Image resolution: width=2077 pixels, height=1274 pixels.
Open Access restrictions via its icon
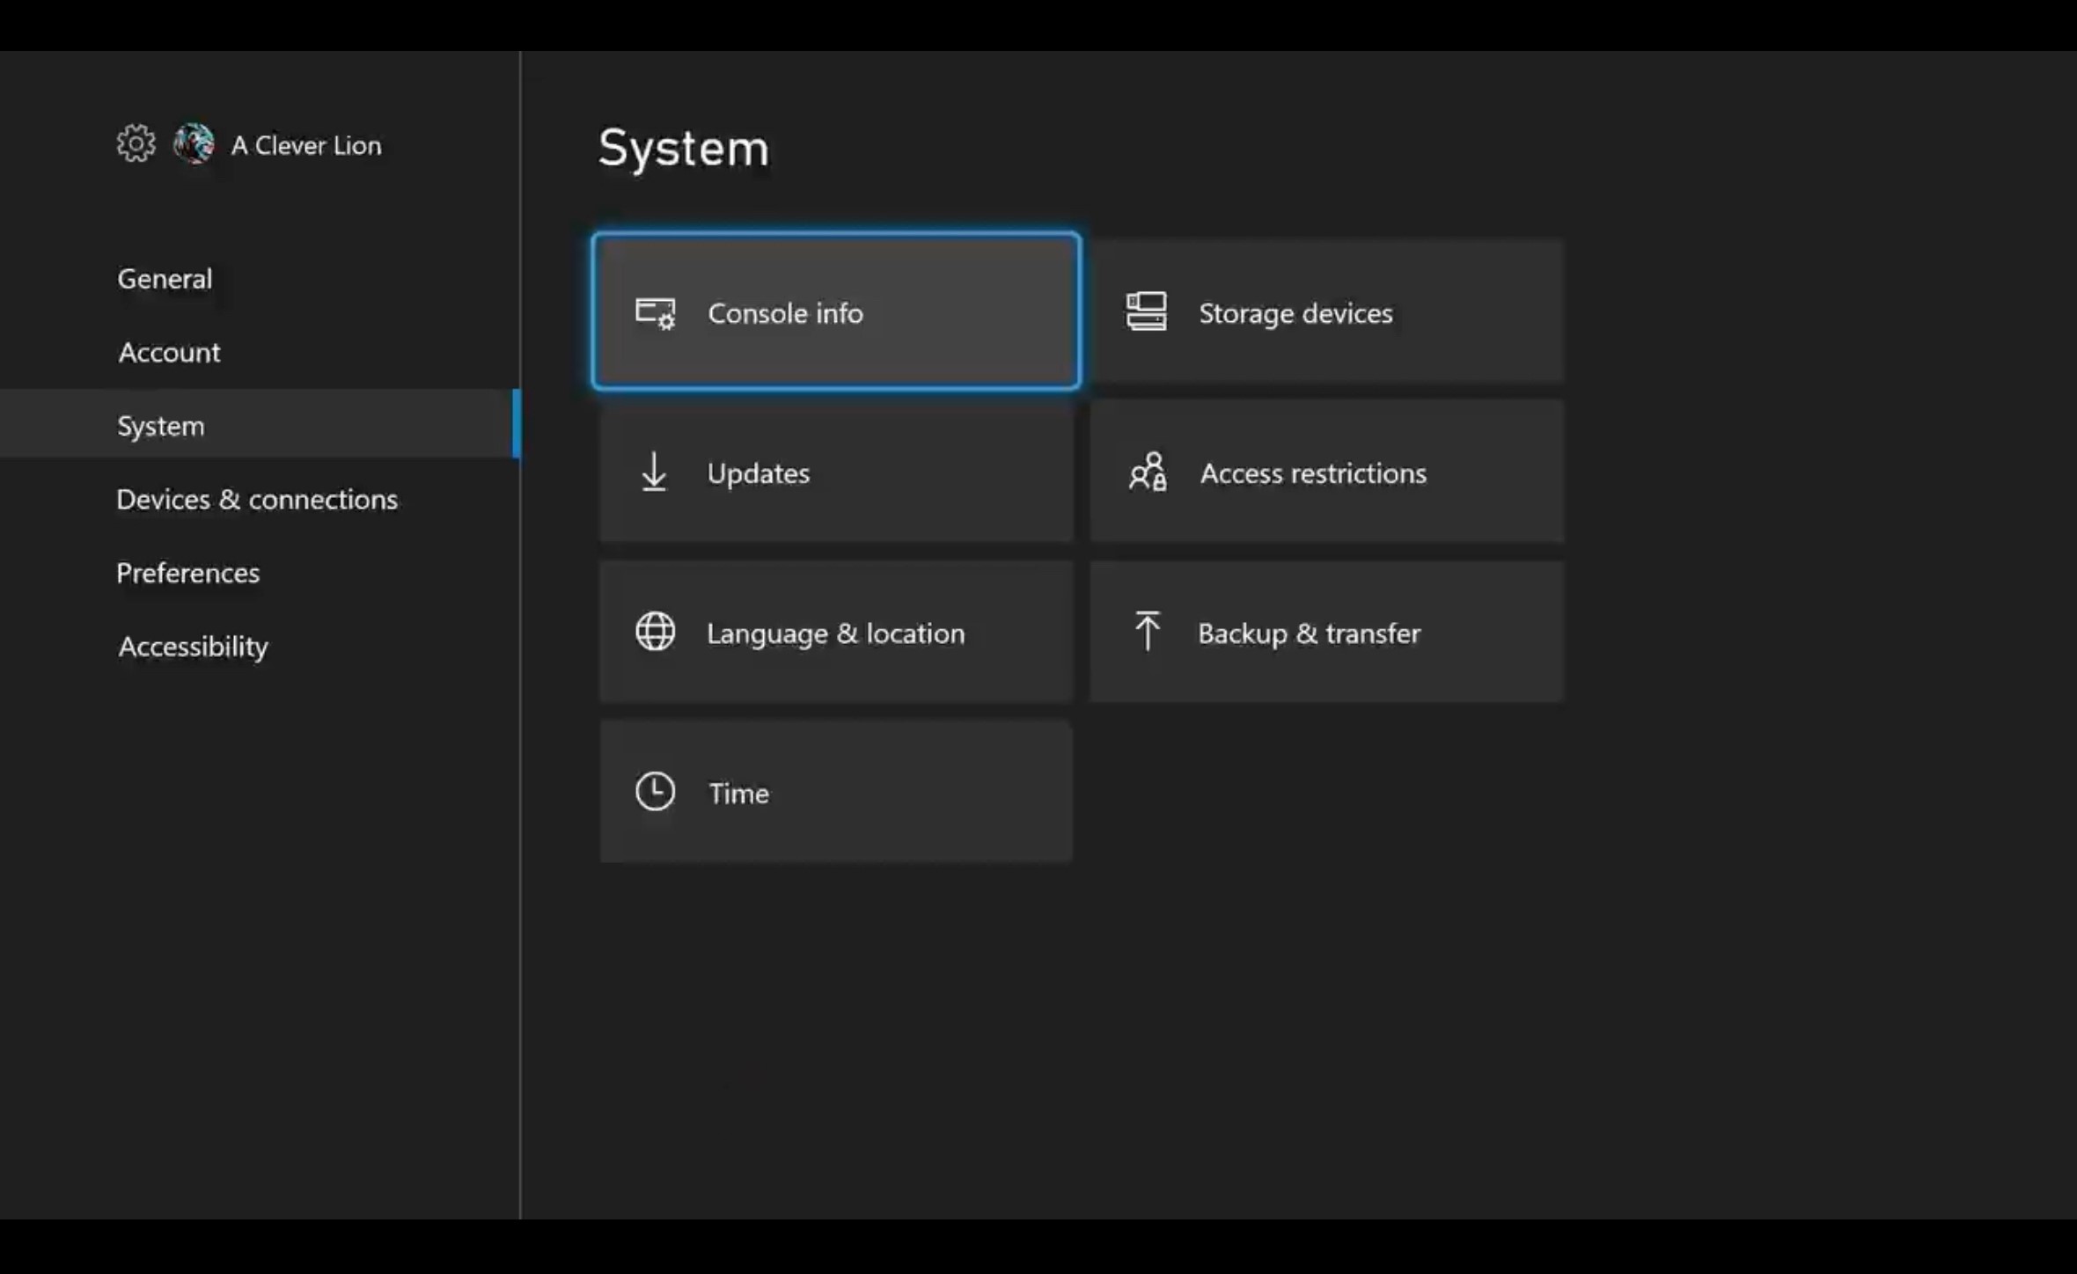click(x=1146, y=472)
